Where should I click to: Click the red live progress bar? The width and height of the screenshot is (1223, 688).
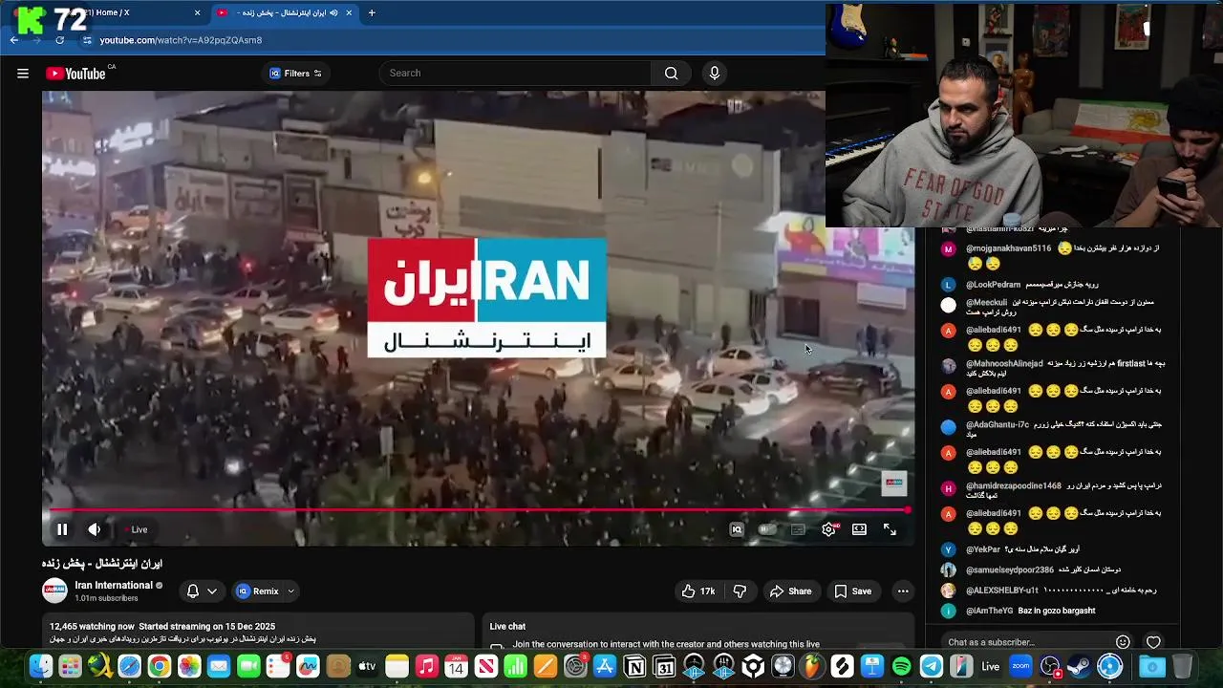[478, 510]
